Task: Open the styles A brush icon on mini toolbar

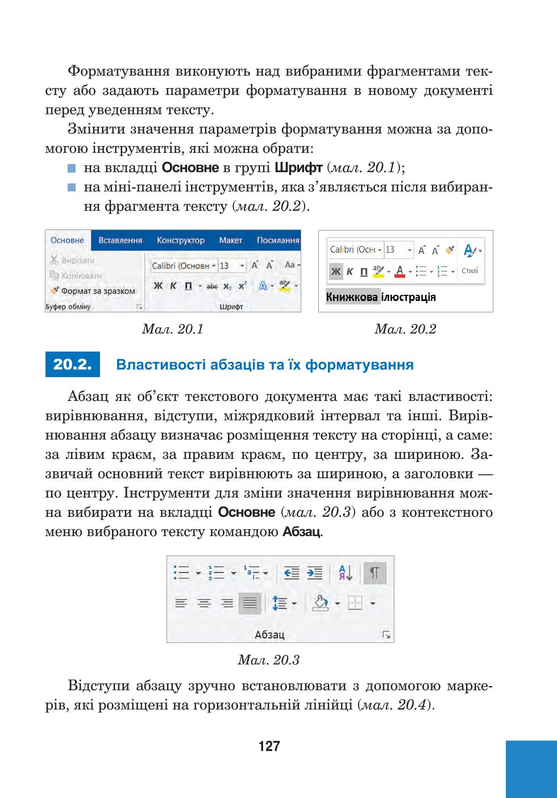Action: pos(470,250)
